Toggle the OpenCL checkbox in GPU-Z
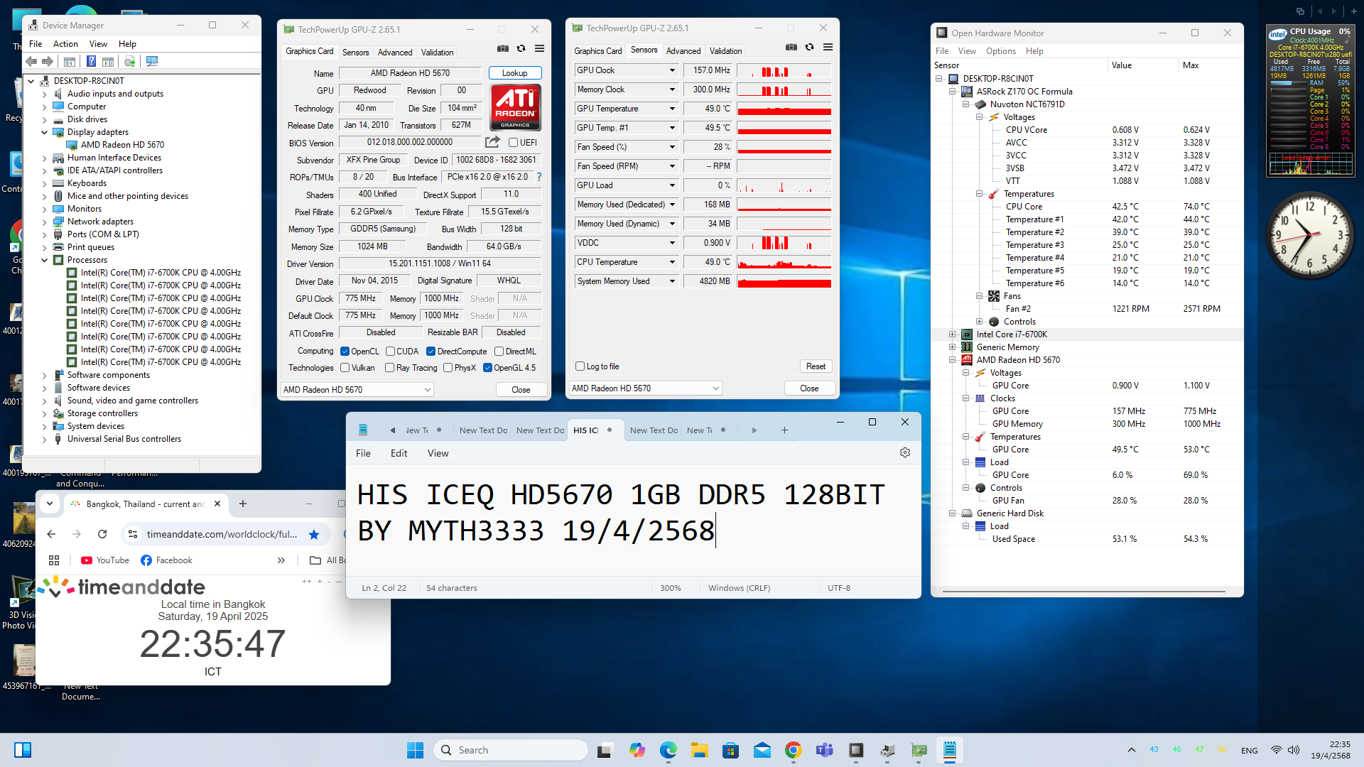This screenshot has height=767, width=1364. click(345, 352)
